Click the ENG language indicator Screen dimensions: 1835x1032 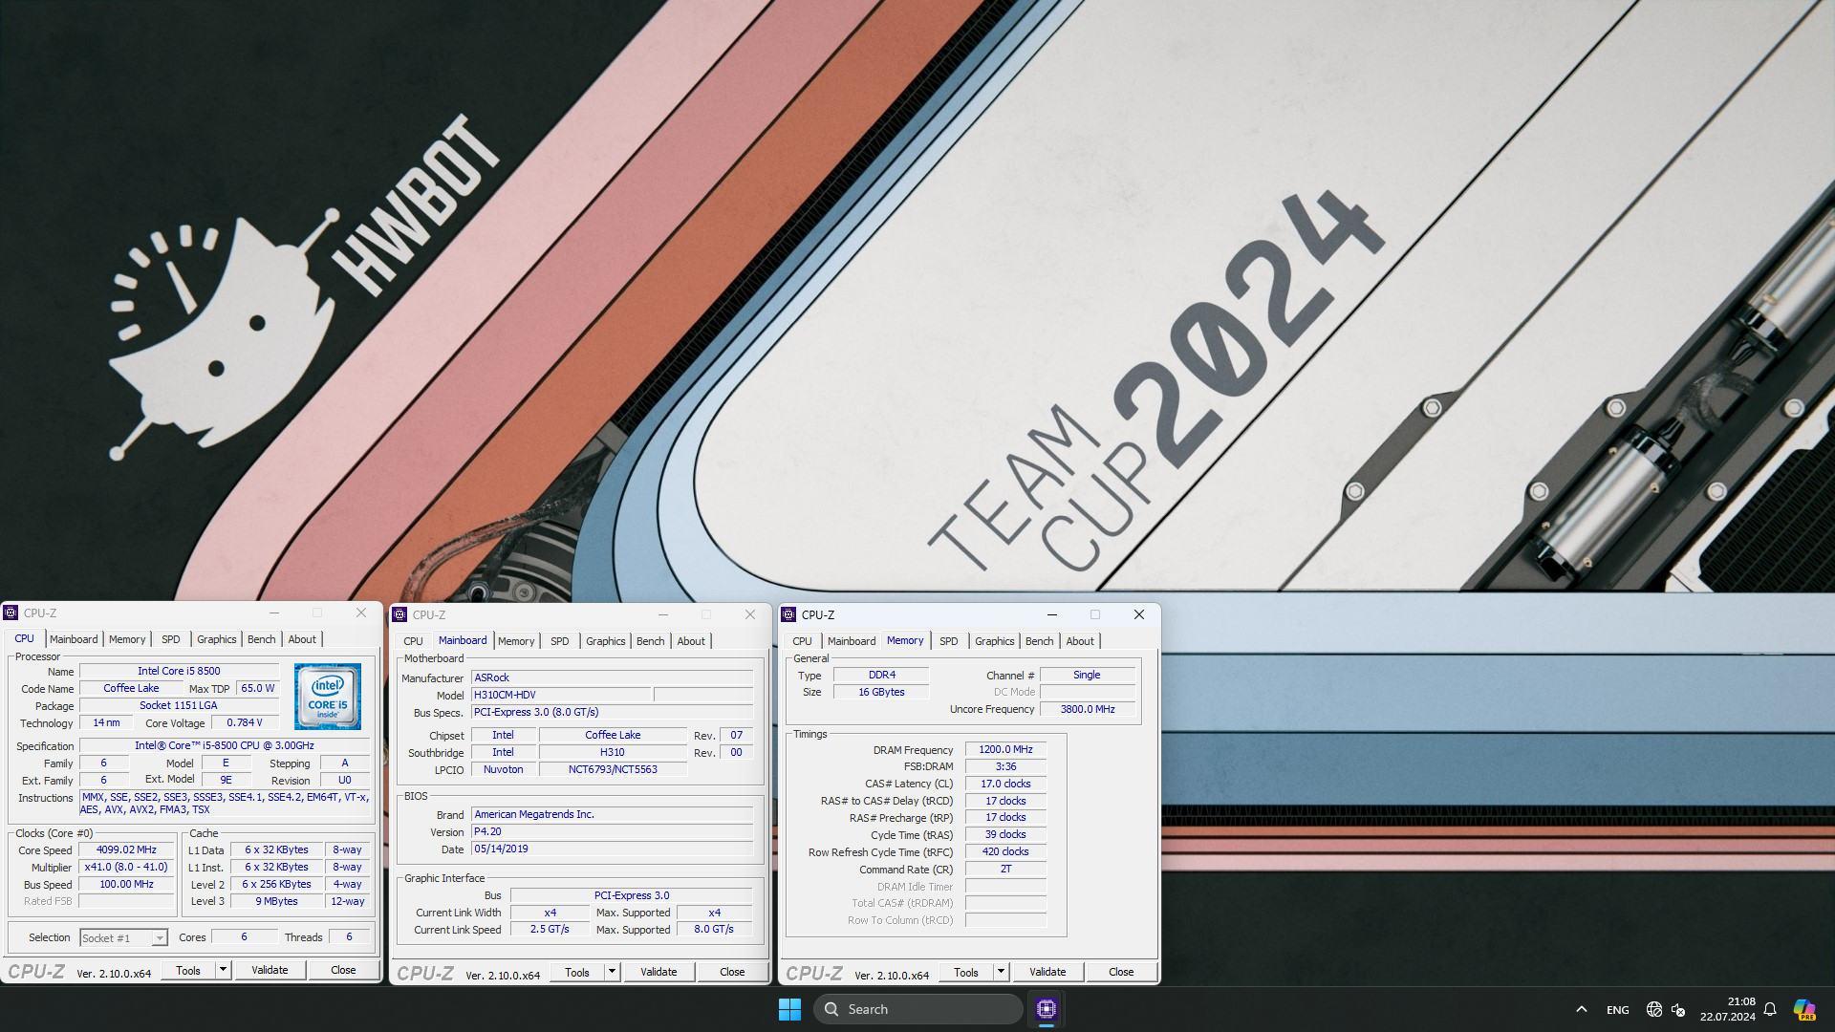pos(1618,1010)
